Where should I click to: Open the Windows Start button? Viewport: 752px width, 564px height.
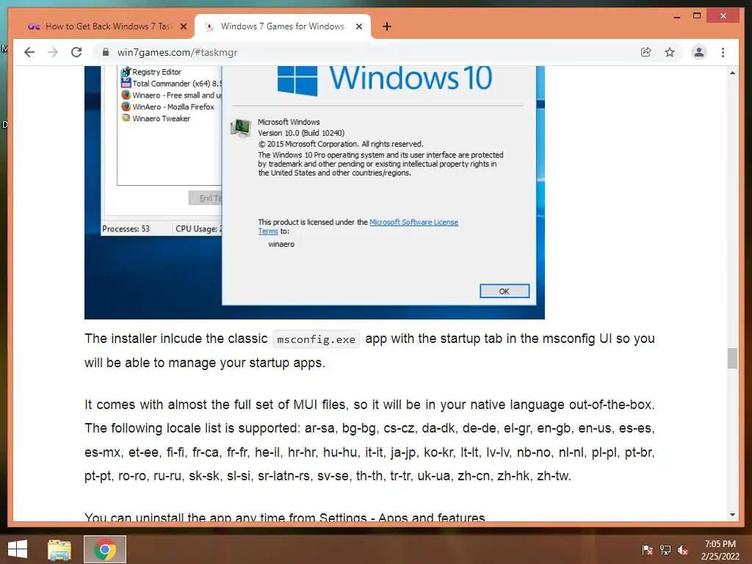[x=18, y=549]
